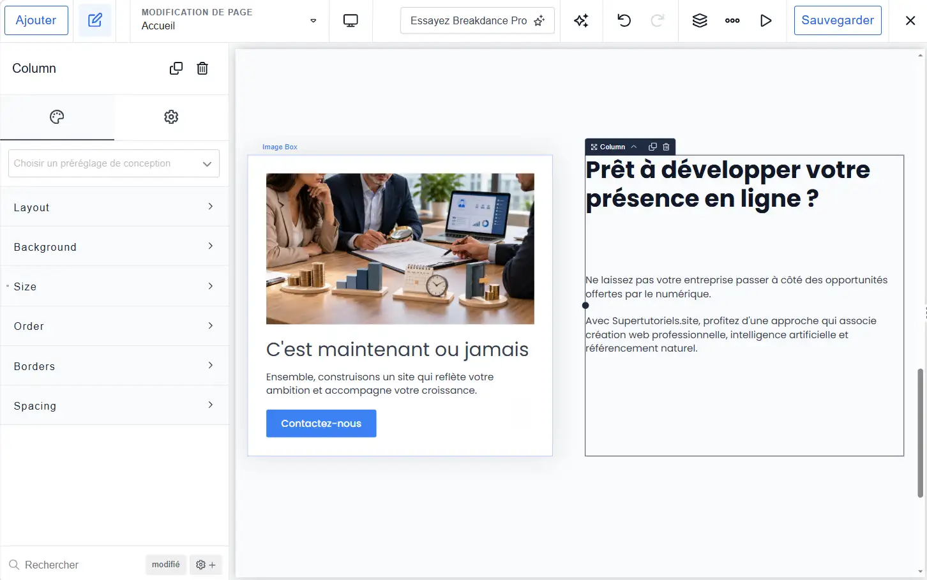Preview the page with the play icon
This screenshot has height=580, width=927.
coord(765,20)
